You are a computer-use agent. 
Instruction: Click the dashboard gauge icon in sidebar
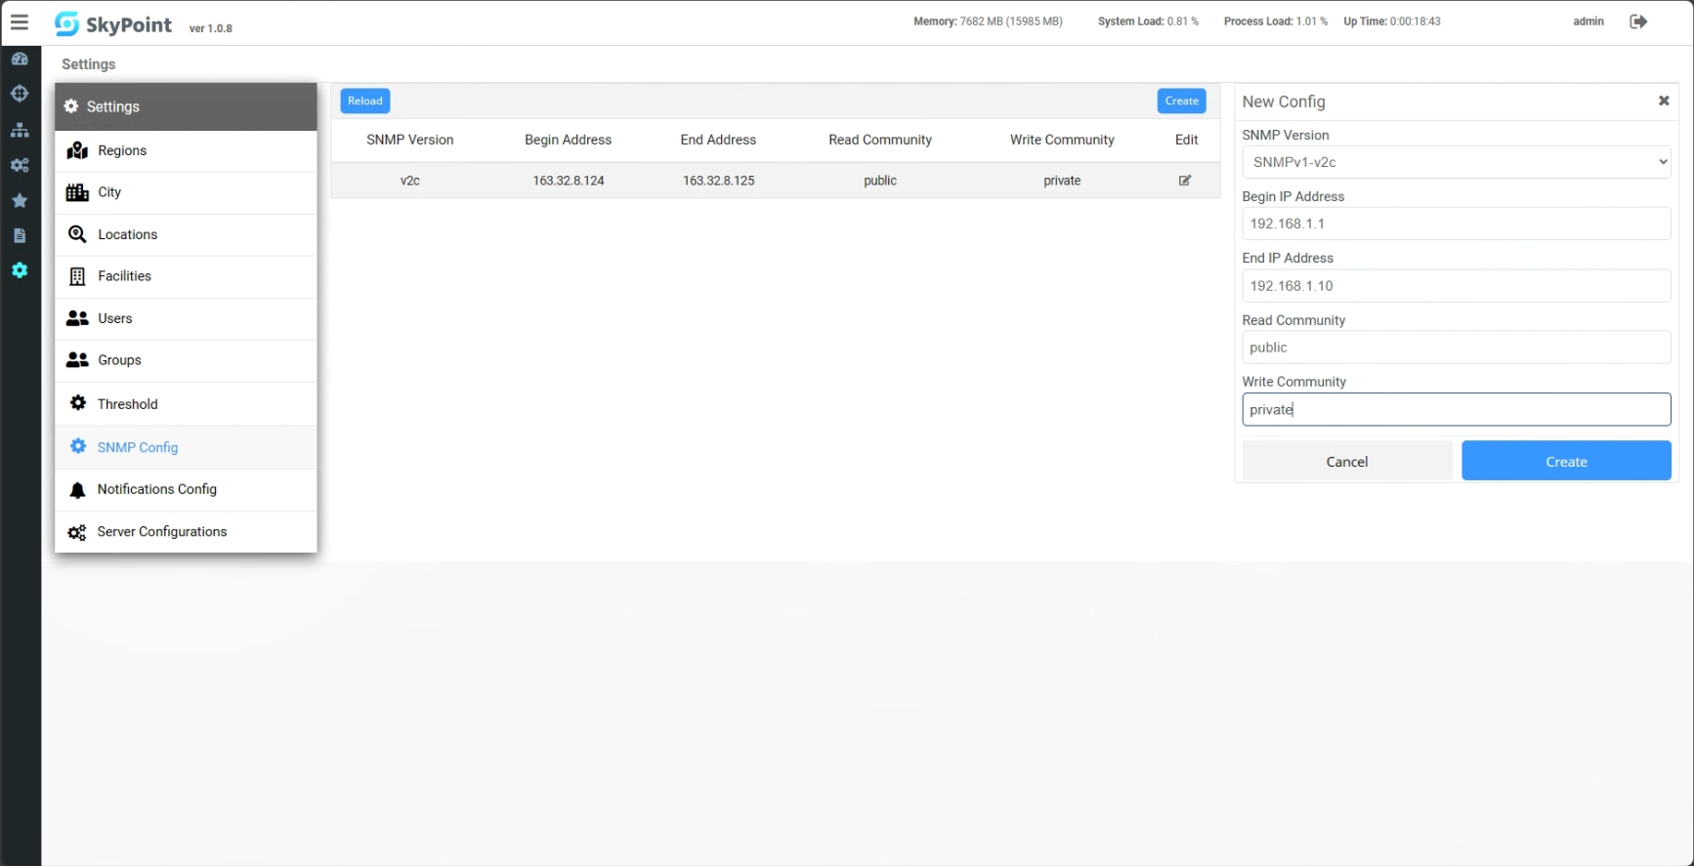click(20, 59)
